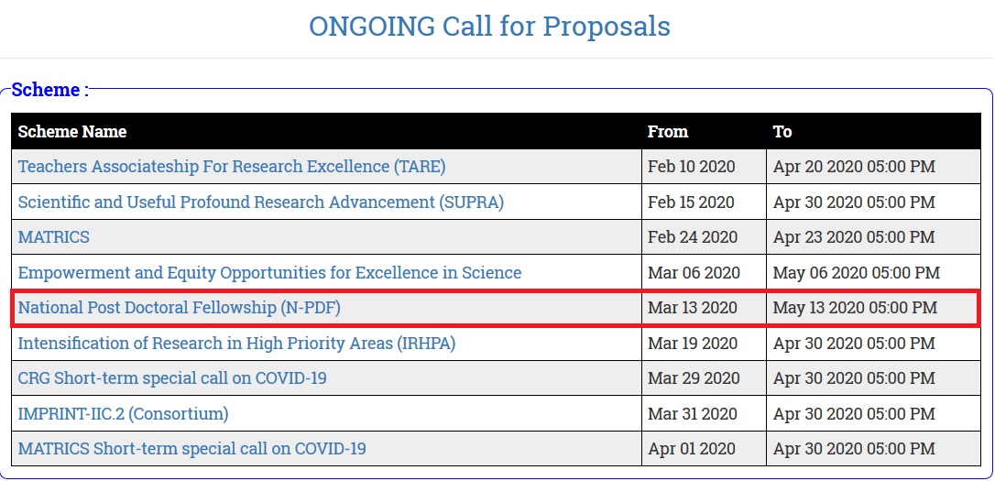
Task: Open IMPRINT-IIC.2 (Consortium) link
Action: 123,414
